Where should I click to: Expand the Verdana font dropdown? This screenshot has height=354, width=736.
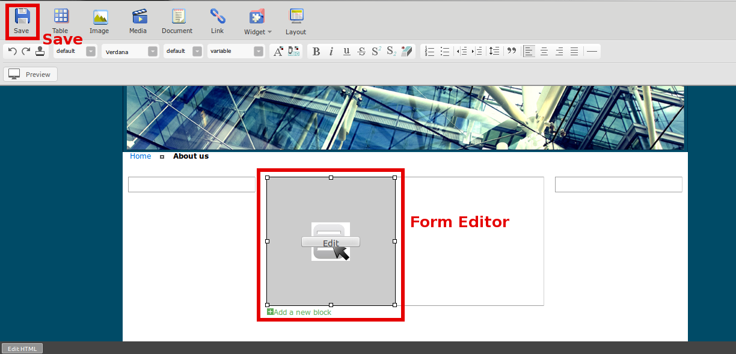coord(153,52)
